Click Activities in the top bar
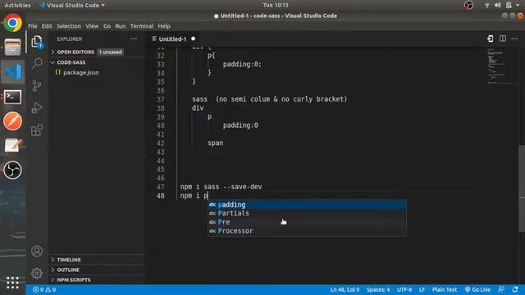Screen dimensions: 525x295 [17, 5]
